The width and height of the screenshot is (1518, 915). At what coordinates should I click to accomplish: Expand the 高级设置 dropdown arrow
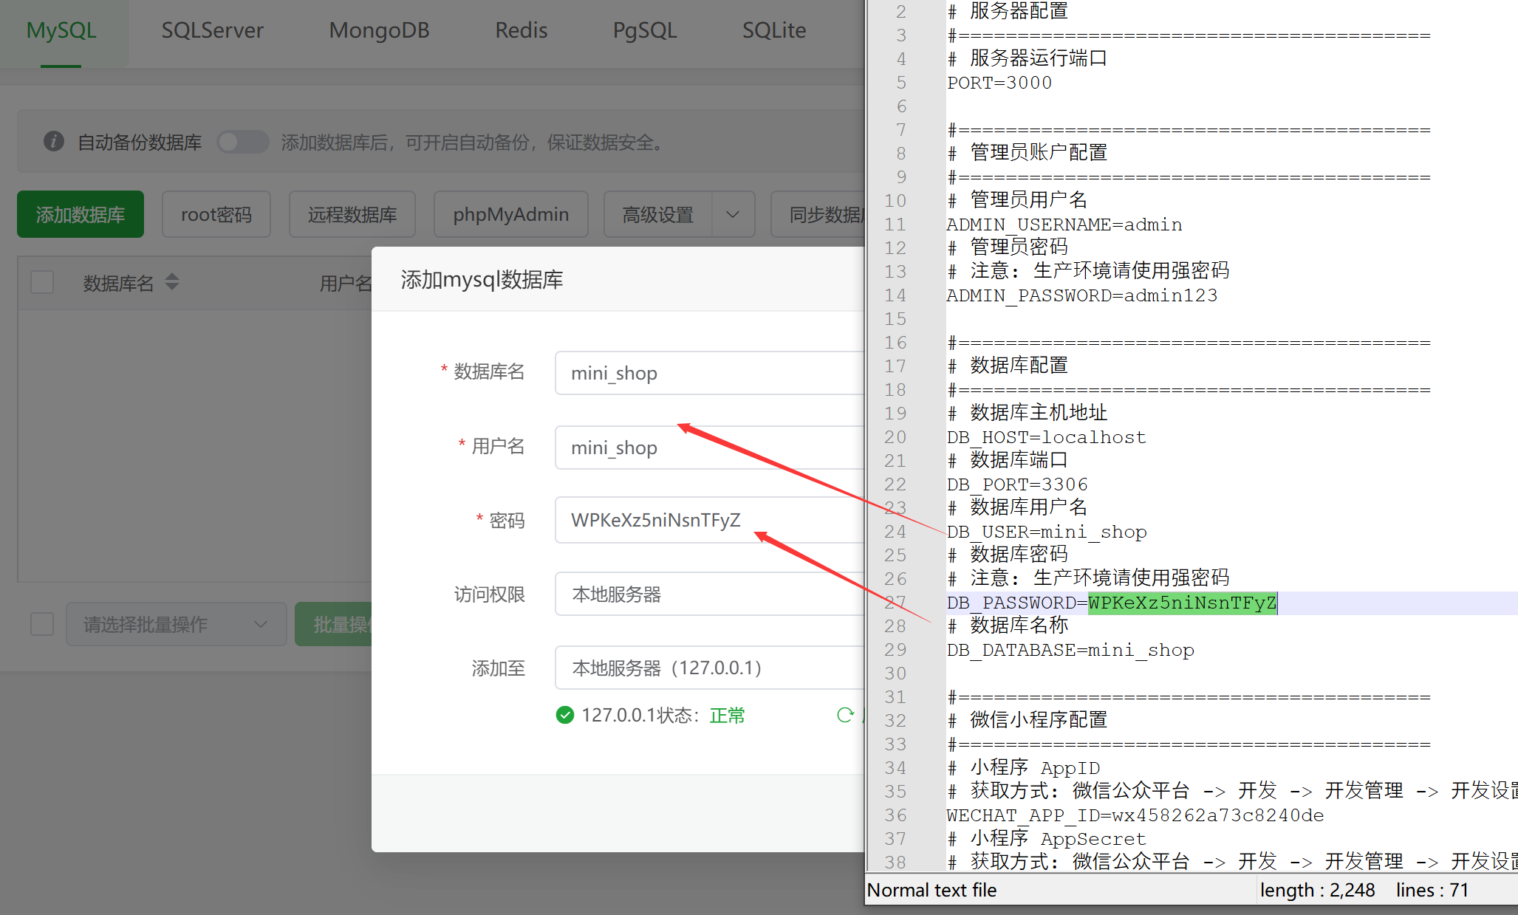[x=733, y=215]
